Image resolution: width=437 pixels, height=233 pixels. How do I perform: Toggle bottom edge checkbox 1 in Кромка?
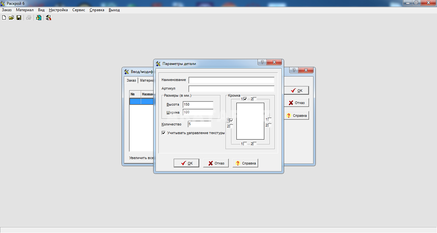pos(245,144)
